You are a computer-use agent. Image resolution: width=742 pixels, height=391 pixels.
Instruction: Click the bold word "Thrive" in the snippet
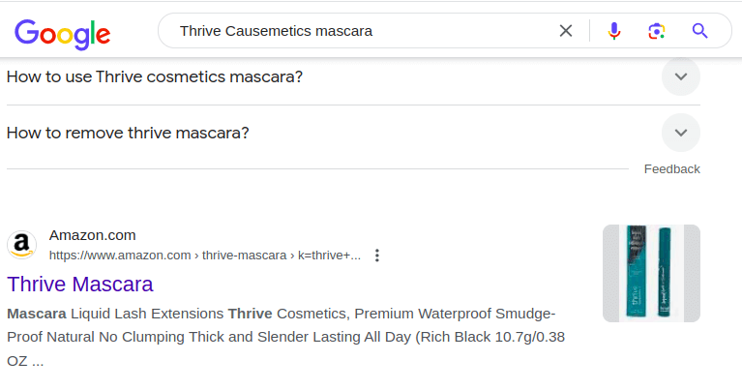pyautogui.click(x=250, y=314)
